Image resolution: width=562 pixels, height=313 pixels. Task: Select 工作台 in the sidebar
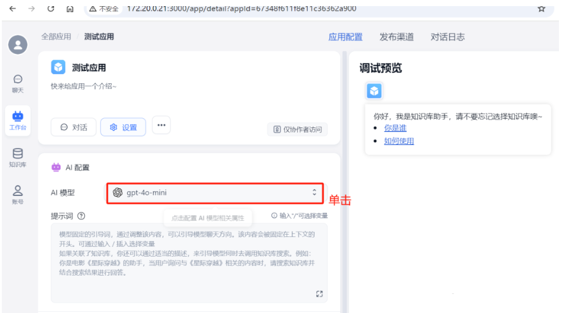(x=18, y=121)
